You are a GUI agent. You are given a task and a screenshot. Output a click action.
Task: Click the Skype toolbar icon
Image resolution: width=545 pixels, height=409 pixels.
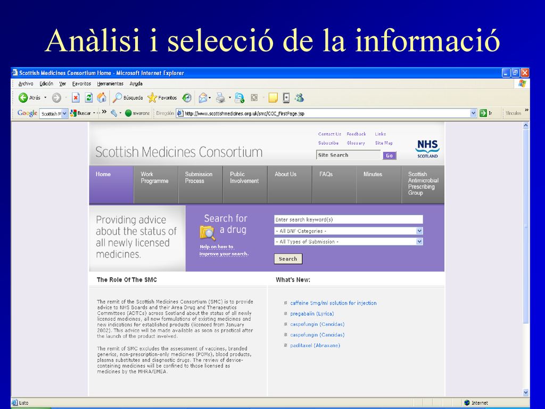(240, 98)
